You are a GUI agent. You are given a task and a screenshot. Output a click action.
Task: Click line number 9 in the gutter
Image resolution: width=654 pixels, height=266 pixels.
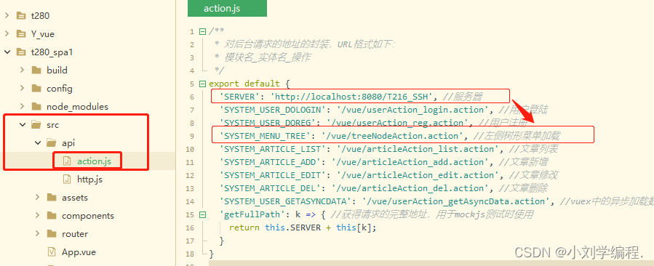click(192, 136)
